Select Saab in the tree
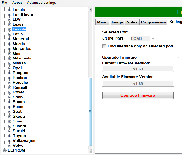Screen dimensions: 183x155 point(18,97)
